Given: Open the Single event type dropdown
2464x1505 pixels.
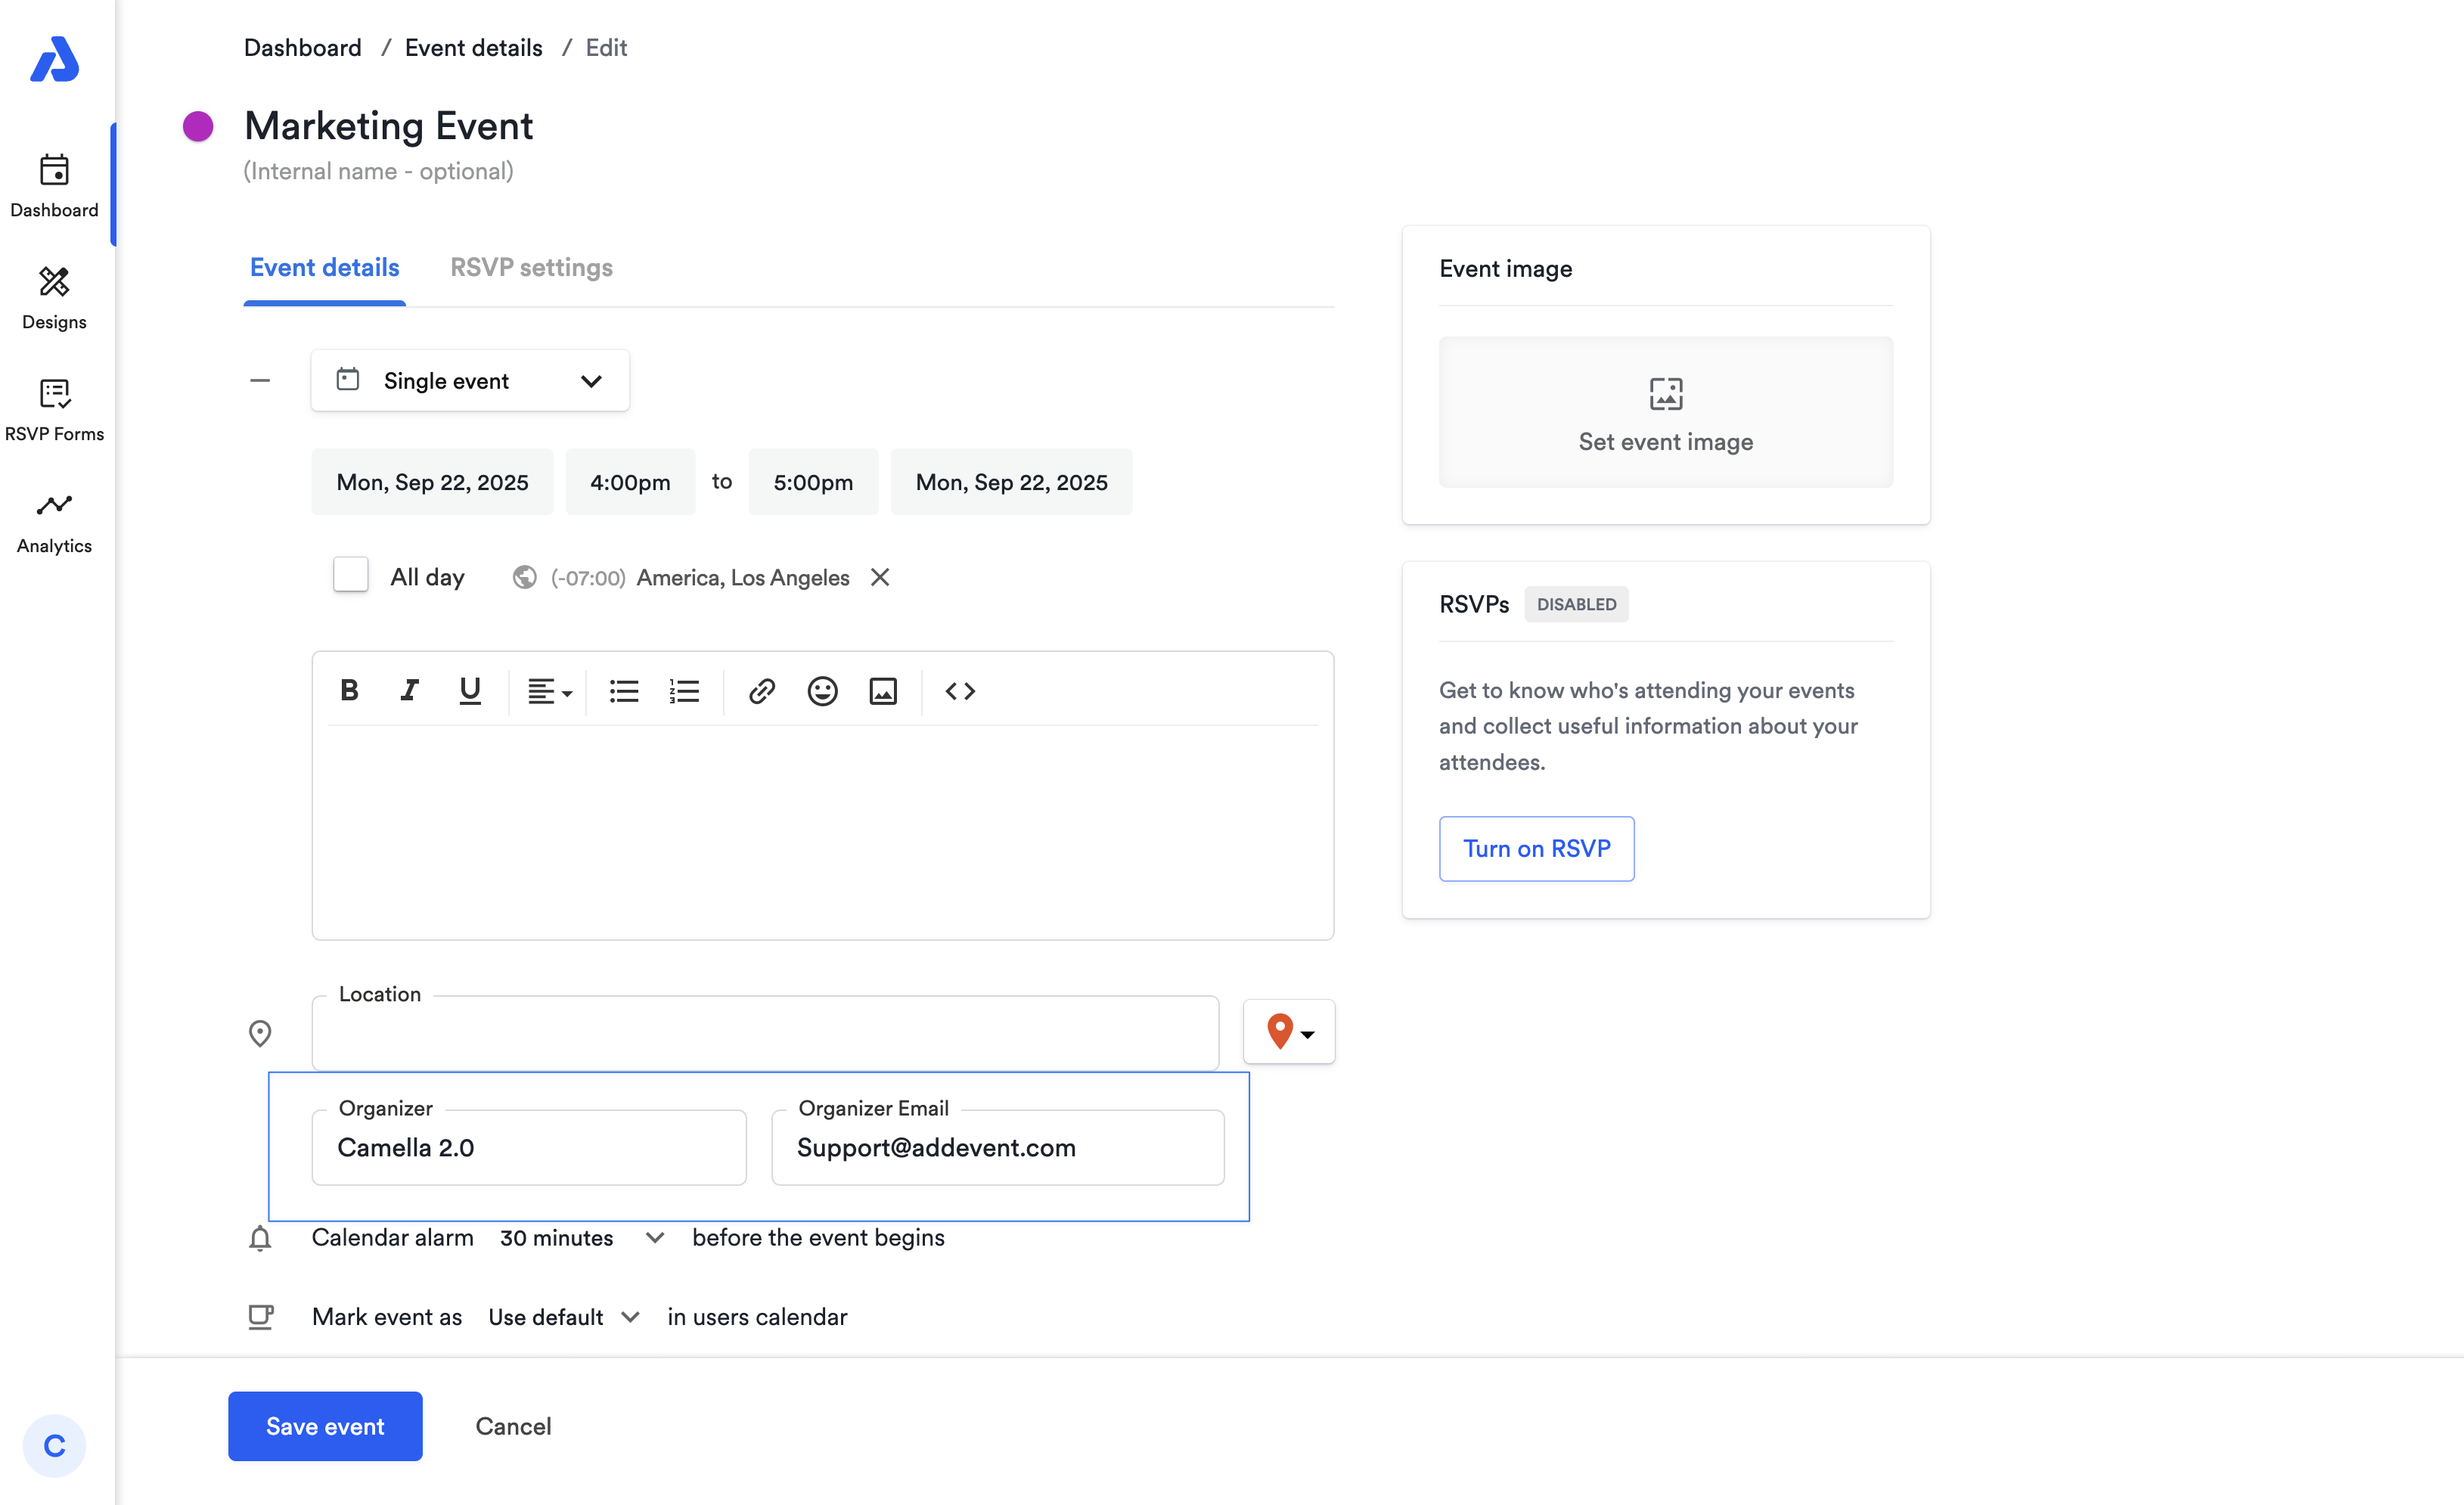Looking at the screenshot, I should click(x=470, y=380).
